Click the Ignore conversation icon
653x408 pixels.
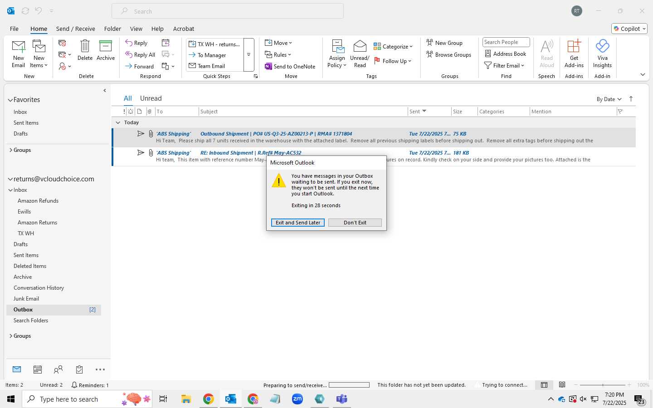63,43
